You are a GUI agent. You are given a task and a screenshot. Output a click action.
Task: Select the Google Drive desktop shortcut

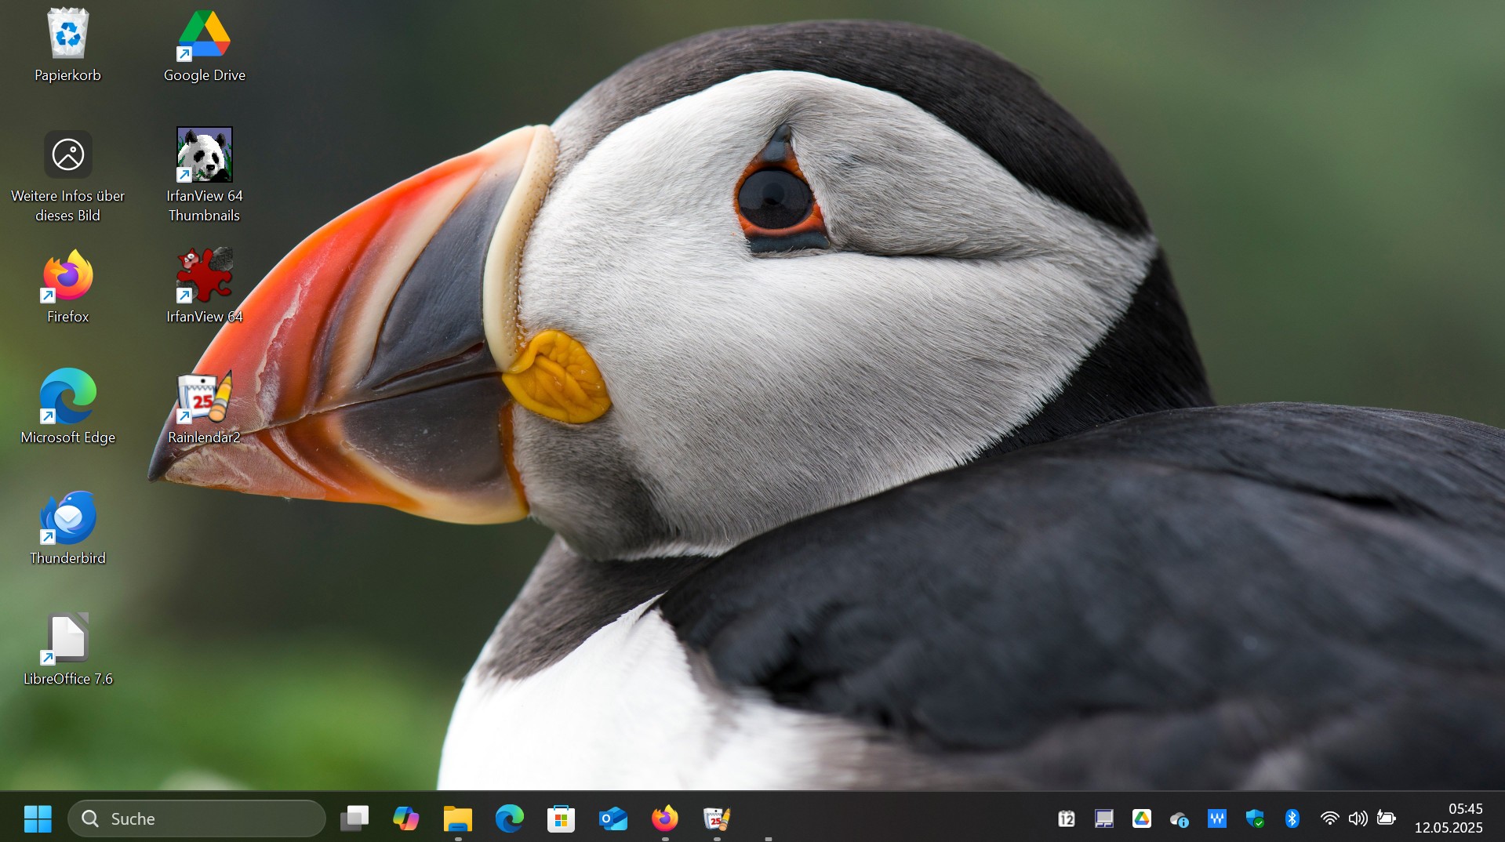(x=204, y=35)
